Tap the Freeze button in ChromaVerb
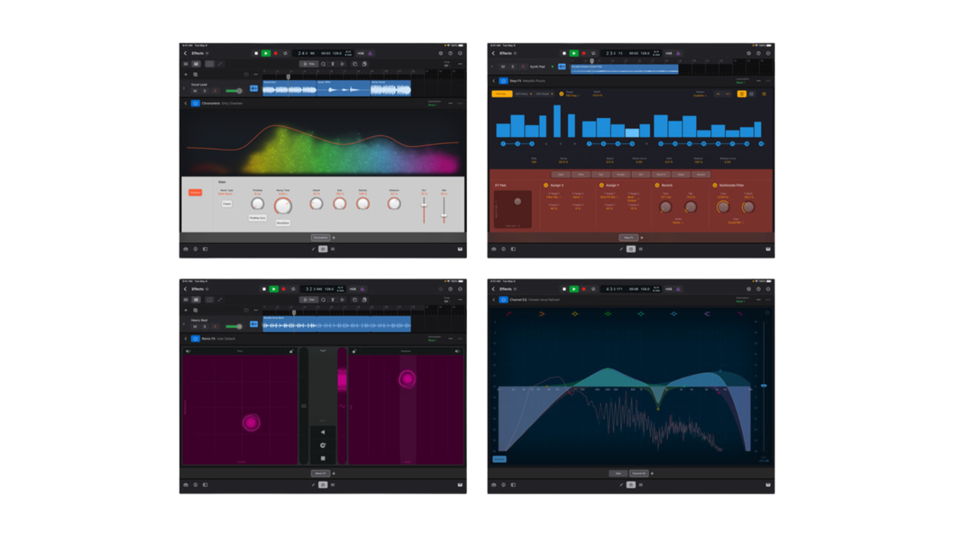 [227, 203]
